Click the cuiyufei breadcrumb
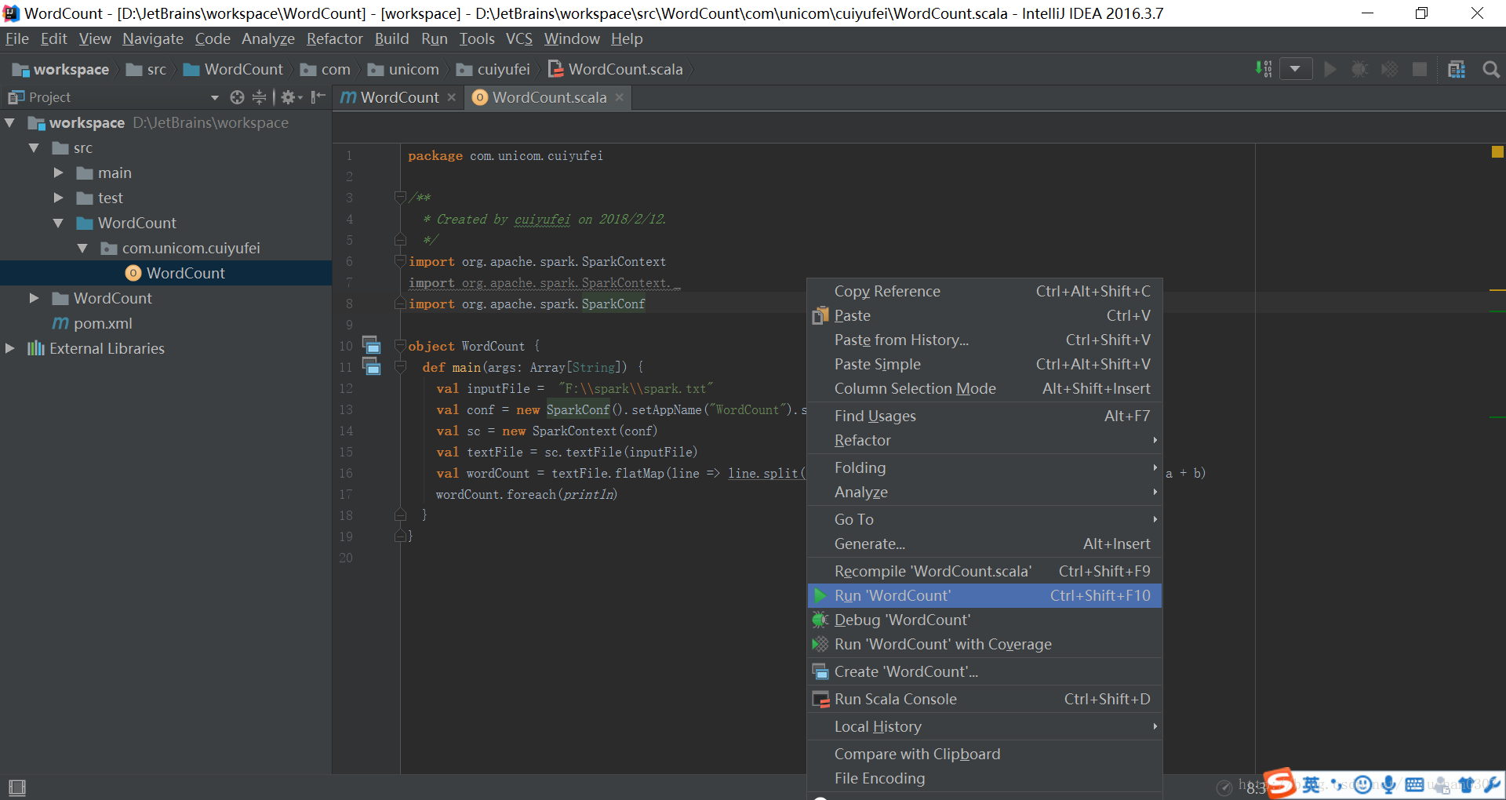1506x800 pixels. tap(493, 69)
